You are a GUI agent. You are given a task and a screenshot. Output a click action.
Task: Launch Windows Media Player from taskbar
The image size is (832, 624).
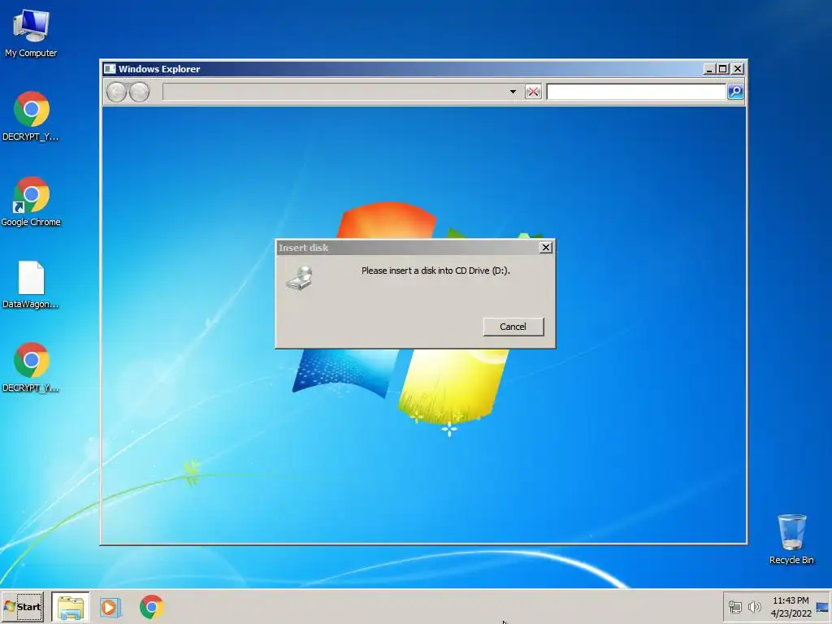click(110, 607)
